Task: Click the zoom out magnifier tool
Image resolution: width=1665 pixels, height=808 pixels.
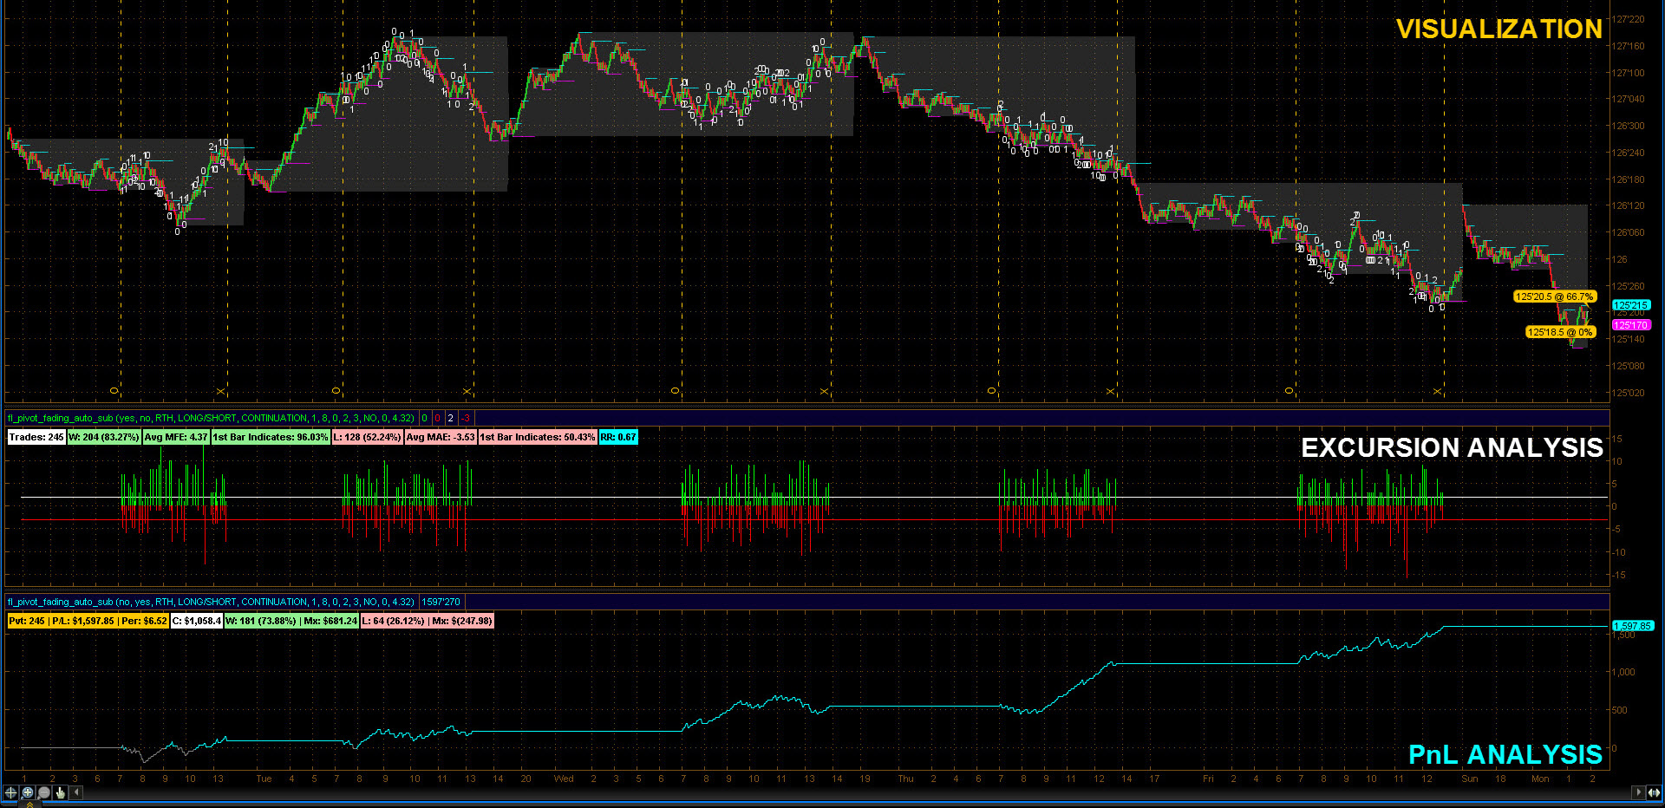Action: tap(44, 792)
